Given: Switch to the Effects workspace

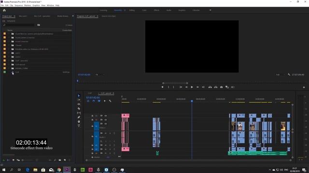Looking at the screenshot, I should click(156, 10).
